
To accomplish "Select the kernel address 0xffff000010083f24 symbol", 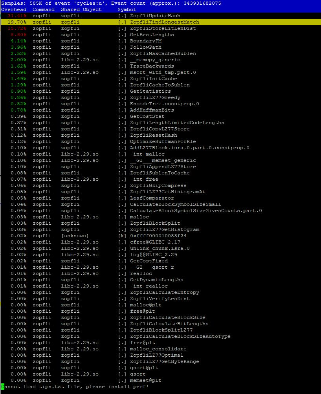I will (x=158, y=236).
